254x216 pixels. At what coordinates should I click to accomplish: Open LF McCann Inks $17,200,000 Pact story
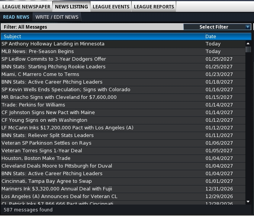point(67,128)
